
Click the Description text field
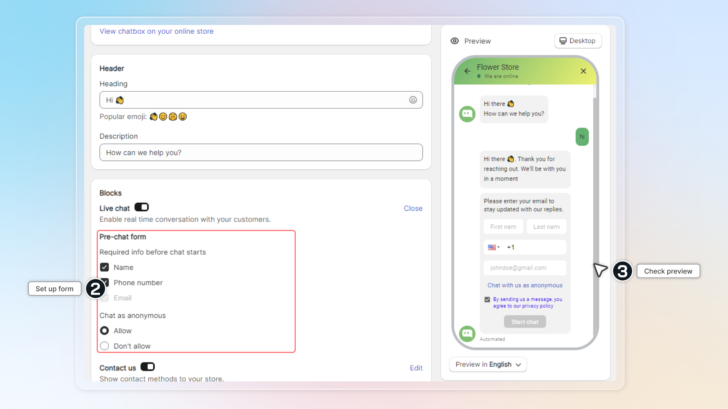(x=261, y=153)
